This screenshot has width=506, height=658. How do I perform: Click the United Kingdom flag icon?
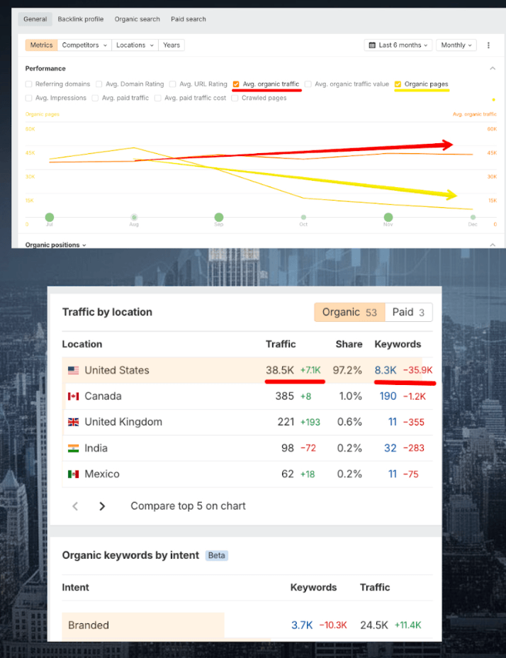[74, 422]
